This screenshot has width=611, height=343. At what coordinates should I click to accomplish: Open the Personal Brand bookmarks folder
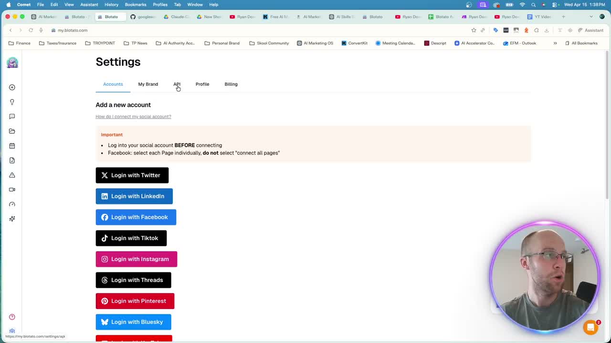[x=222, y=43]
